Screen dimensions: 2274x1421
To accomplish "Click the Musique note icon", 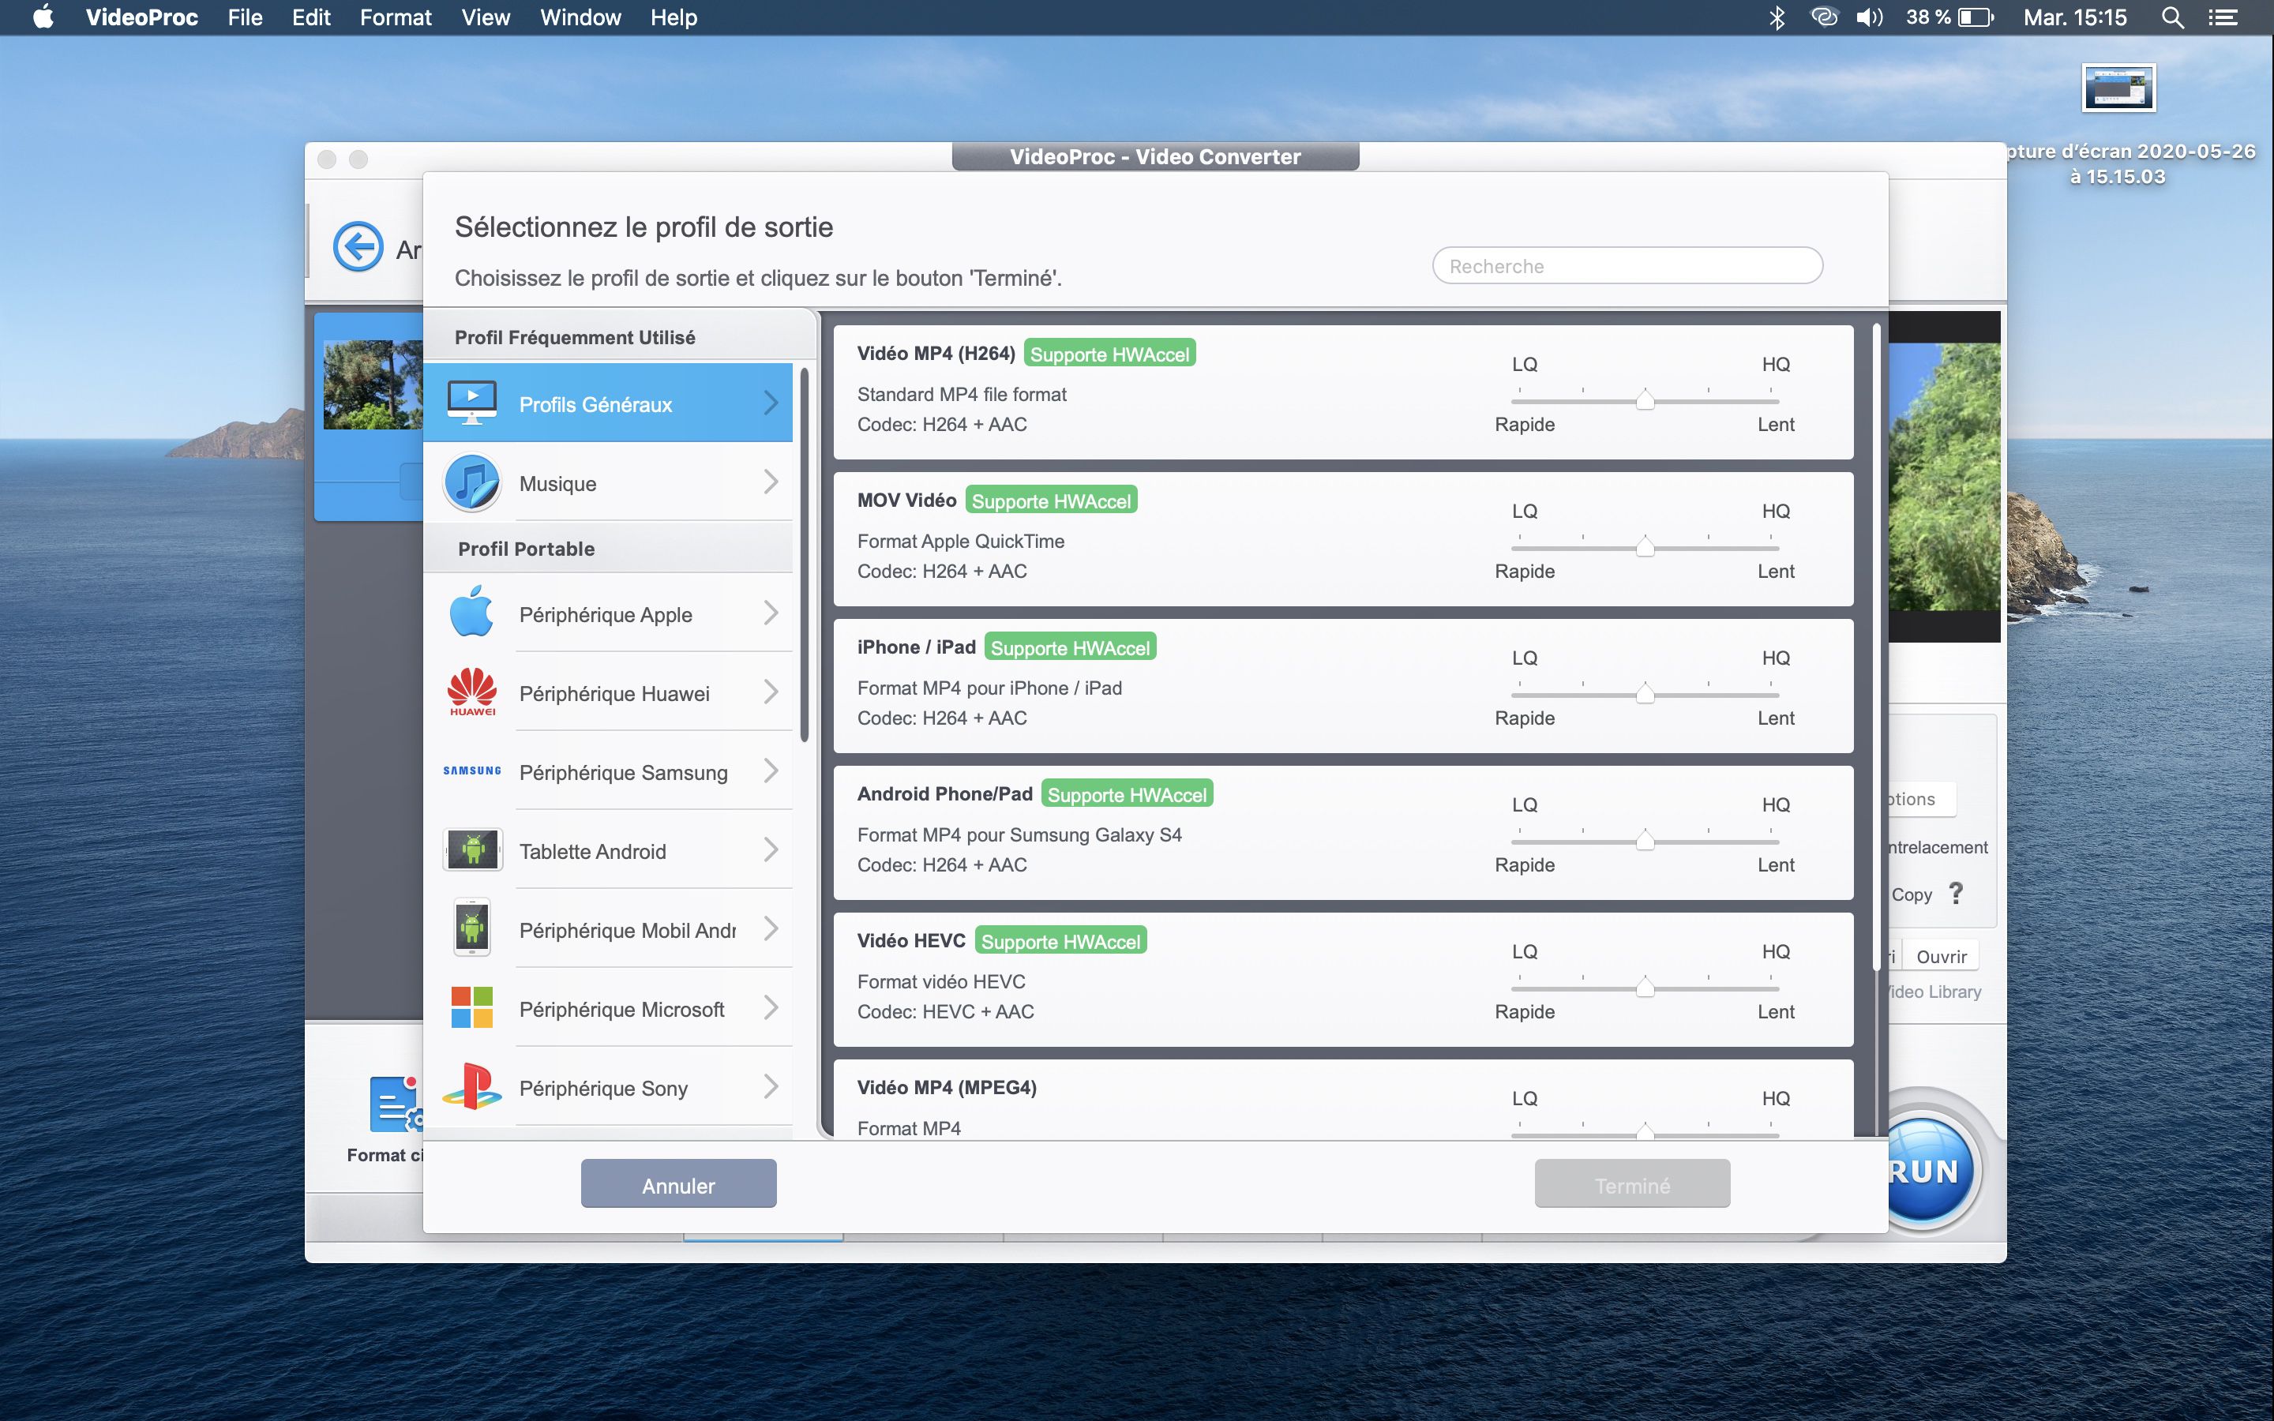I will tap(471, 483).
